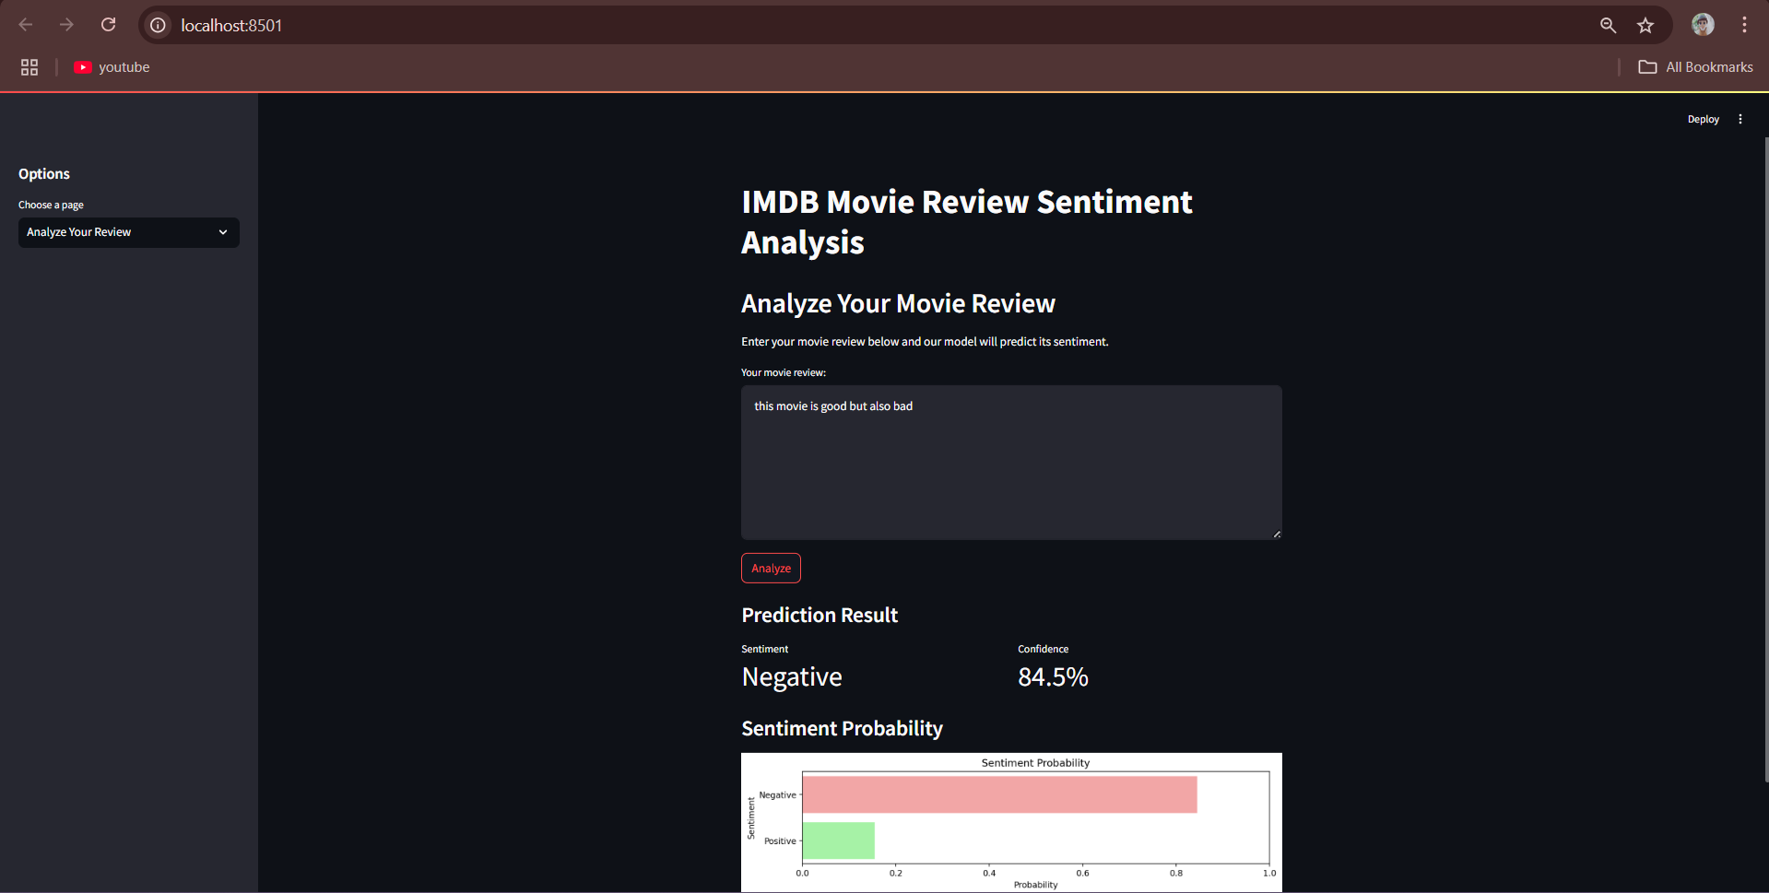Open the site information view in address bar
The image size is (1769, 893).
point(157,25)
